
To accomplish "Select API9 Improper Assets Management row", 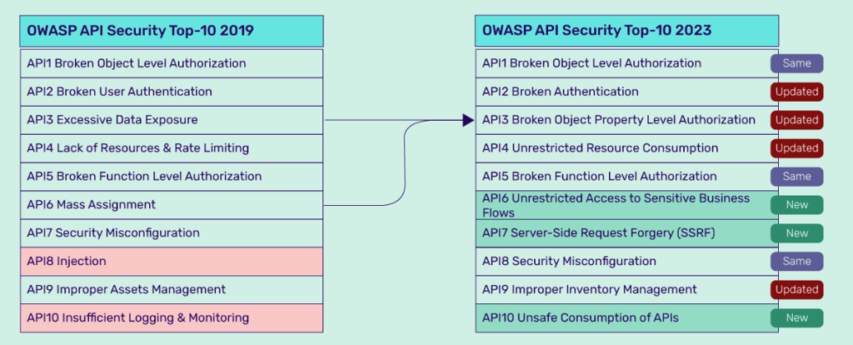I will click(172, 290).
